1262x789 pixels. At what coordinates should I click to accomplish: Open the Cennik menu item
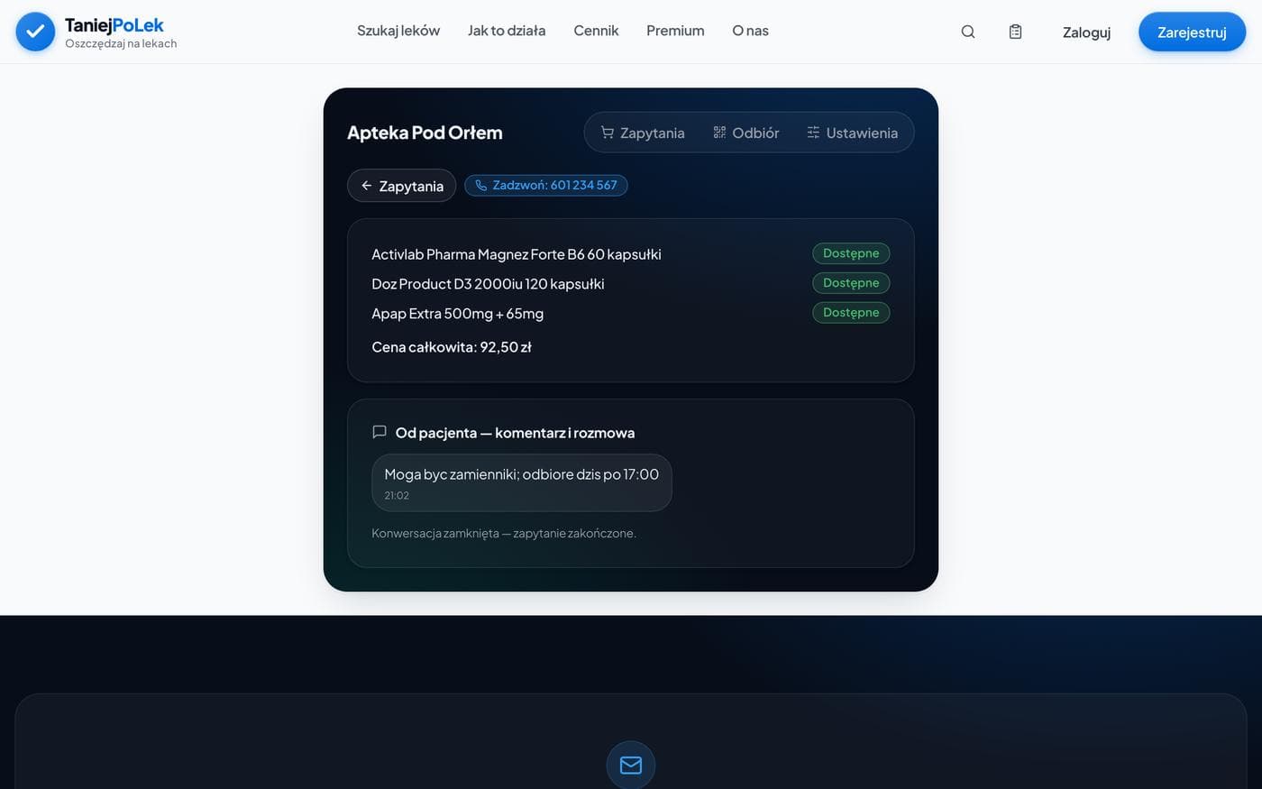click(596, 31)
